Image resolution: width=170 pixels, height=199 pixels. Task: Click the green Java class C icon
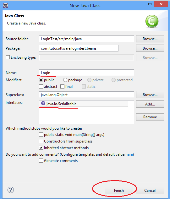152,21
